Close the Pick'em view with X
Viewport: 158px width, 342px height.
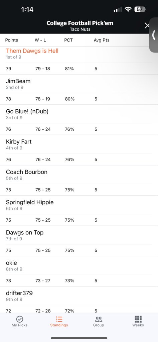coord(147,26)
